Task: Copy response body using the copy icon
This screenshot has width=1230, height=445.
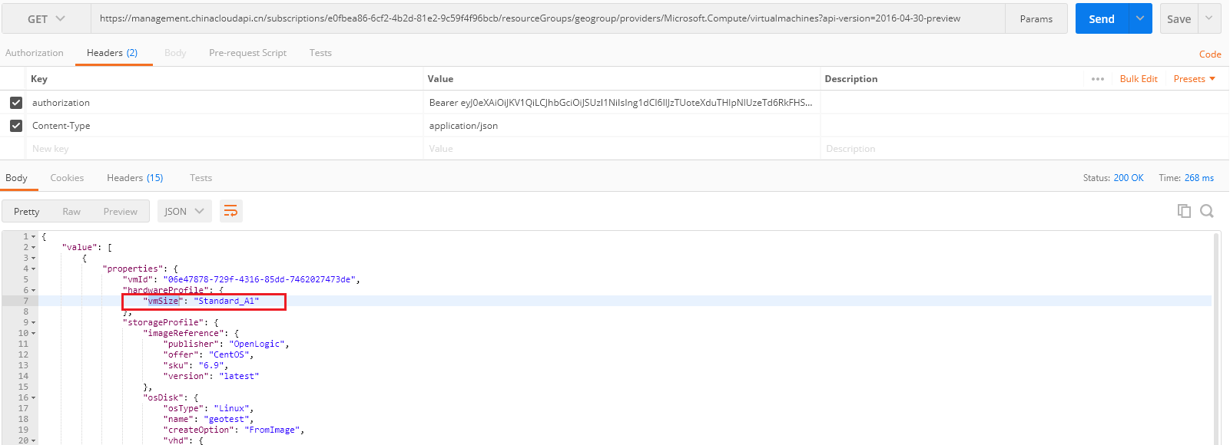Action: coord(1184,211)
